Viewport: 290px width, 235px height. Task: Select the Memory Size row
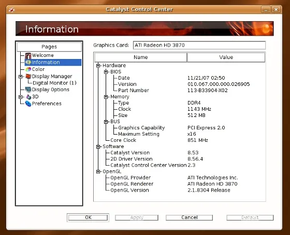[180, 115]
